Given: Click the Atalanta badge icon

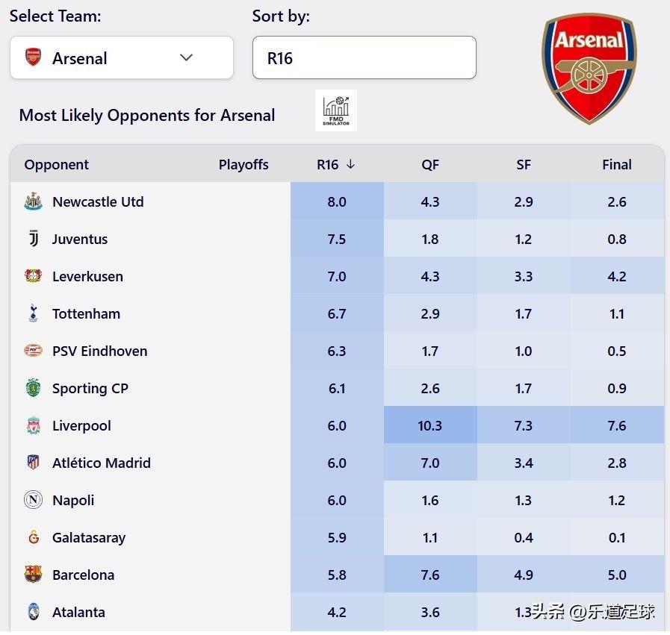Looking at the screenshot, I should (x=33, y=612).
